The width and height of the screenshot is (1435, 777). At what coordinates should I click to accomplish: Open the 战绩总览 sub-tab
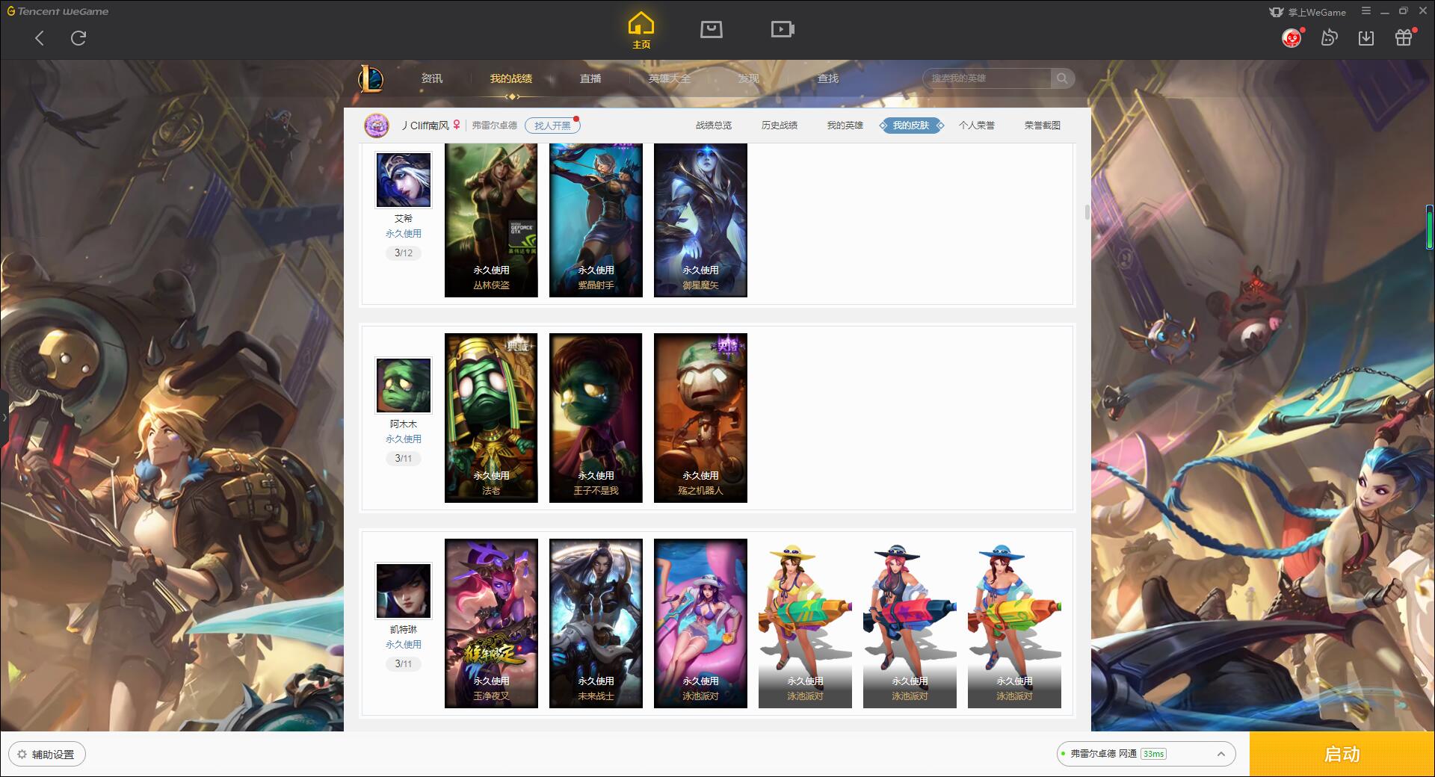point(714,126)
